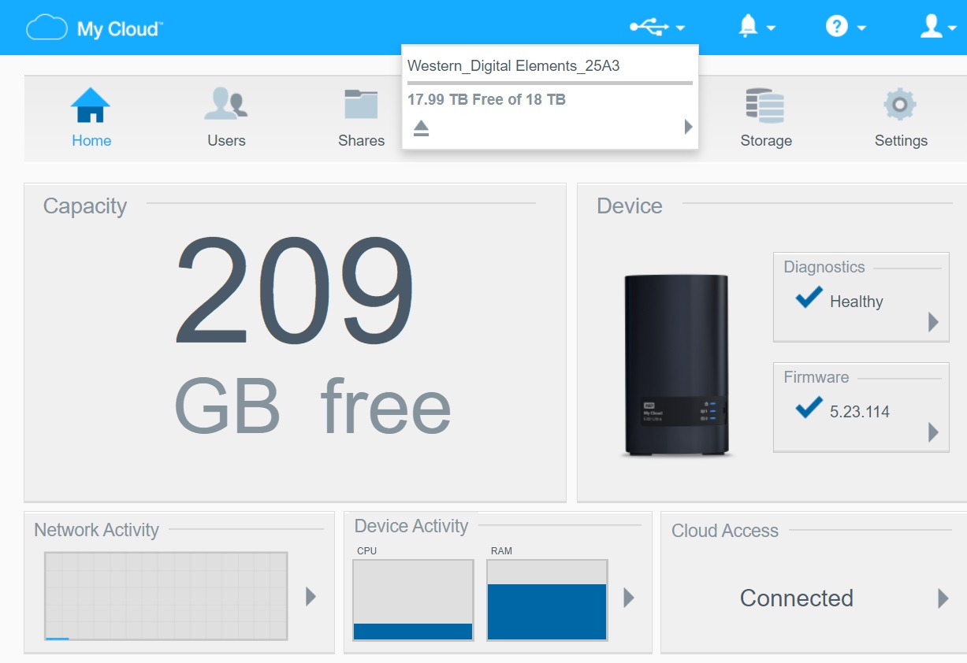Click the CPU label
967x663 pixels.
(x=366, y=551)
